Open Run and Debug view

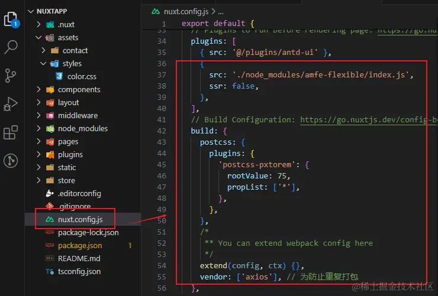point(11,104)
